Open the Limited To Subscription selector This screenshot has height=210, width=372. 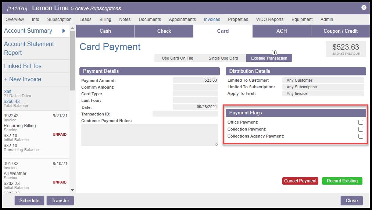[x=323, y=87]
